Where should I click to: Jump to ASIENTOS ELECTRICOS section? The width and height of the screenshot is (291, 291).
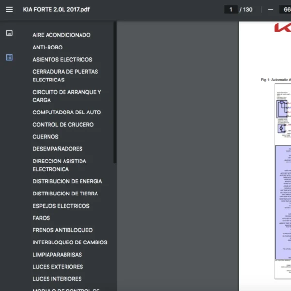63,59
